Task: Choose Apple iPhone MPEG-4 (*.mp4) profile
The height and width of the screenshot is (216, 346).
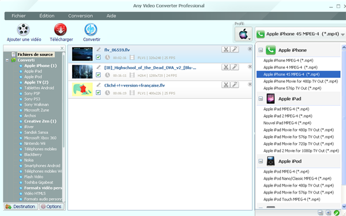Action: 288,61
